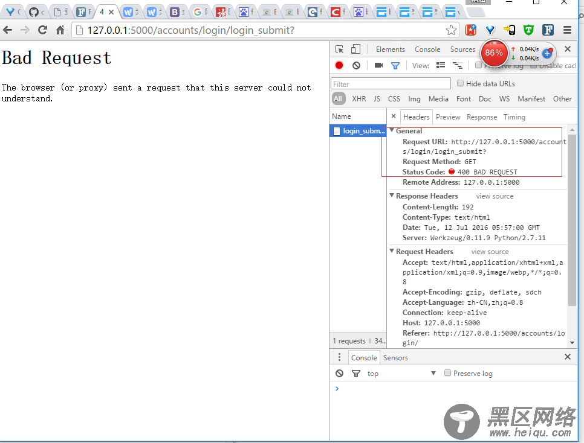Open the top execution context dropdown
The height and width of the screenshot is (443, 584).
(401, 373)
